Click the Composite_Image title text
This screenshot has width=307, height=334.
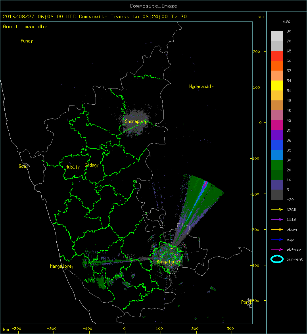(153, 6)
